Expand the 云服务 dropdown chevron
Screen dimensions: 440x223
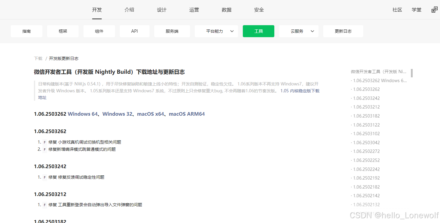(x=312, y=31)
